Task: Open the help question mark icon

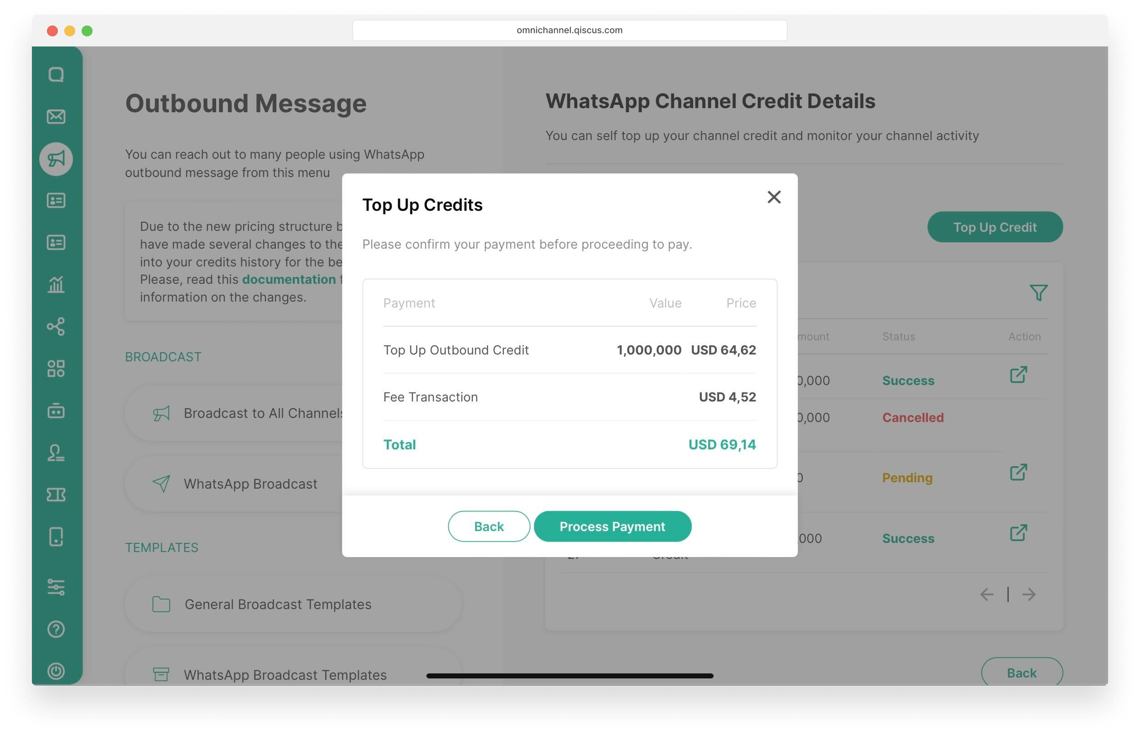Action: pos(56,629)
